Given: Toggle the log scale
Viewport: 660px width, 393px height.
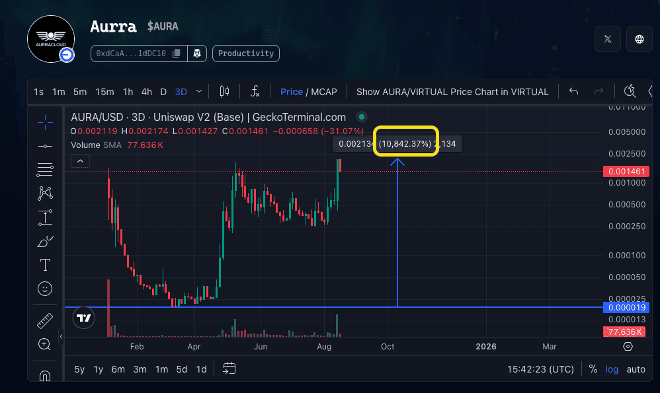Looking at the screenshot, I should pyautogui.click(x=612, y=369).
